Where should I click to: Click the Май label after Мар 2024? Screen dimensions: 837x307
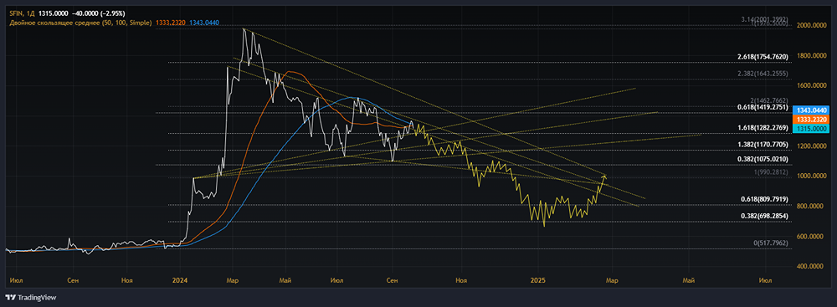coord(286,279)
